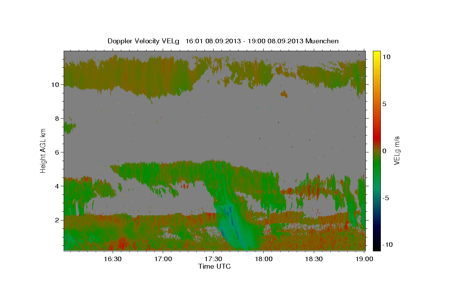Click the plot title 'Doppler Velocity VELg'
The width and height of the screenshot is (452, 301).
click(144, 41)
